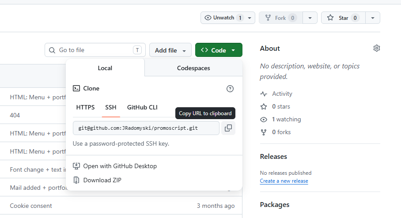The image size is (401, 218).
Task: Open the Star lists dropdown arrow
Action: [373, 18]
